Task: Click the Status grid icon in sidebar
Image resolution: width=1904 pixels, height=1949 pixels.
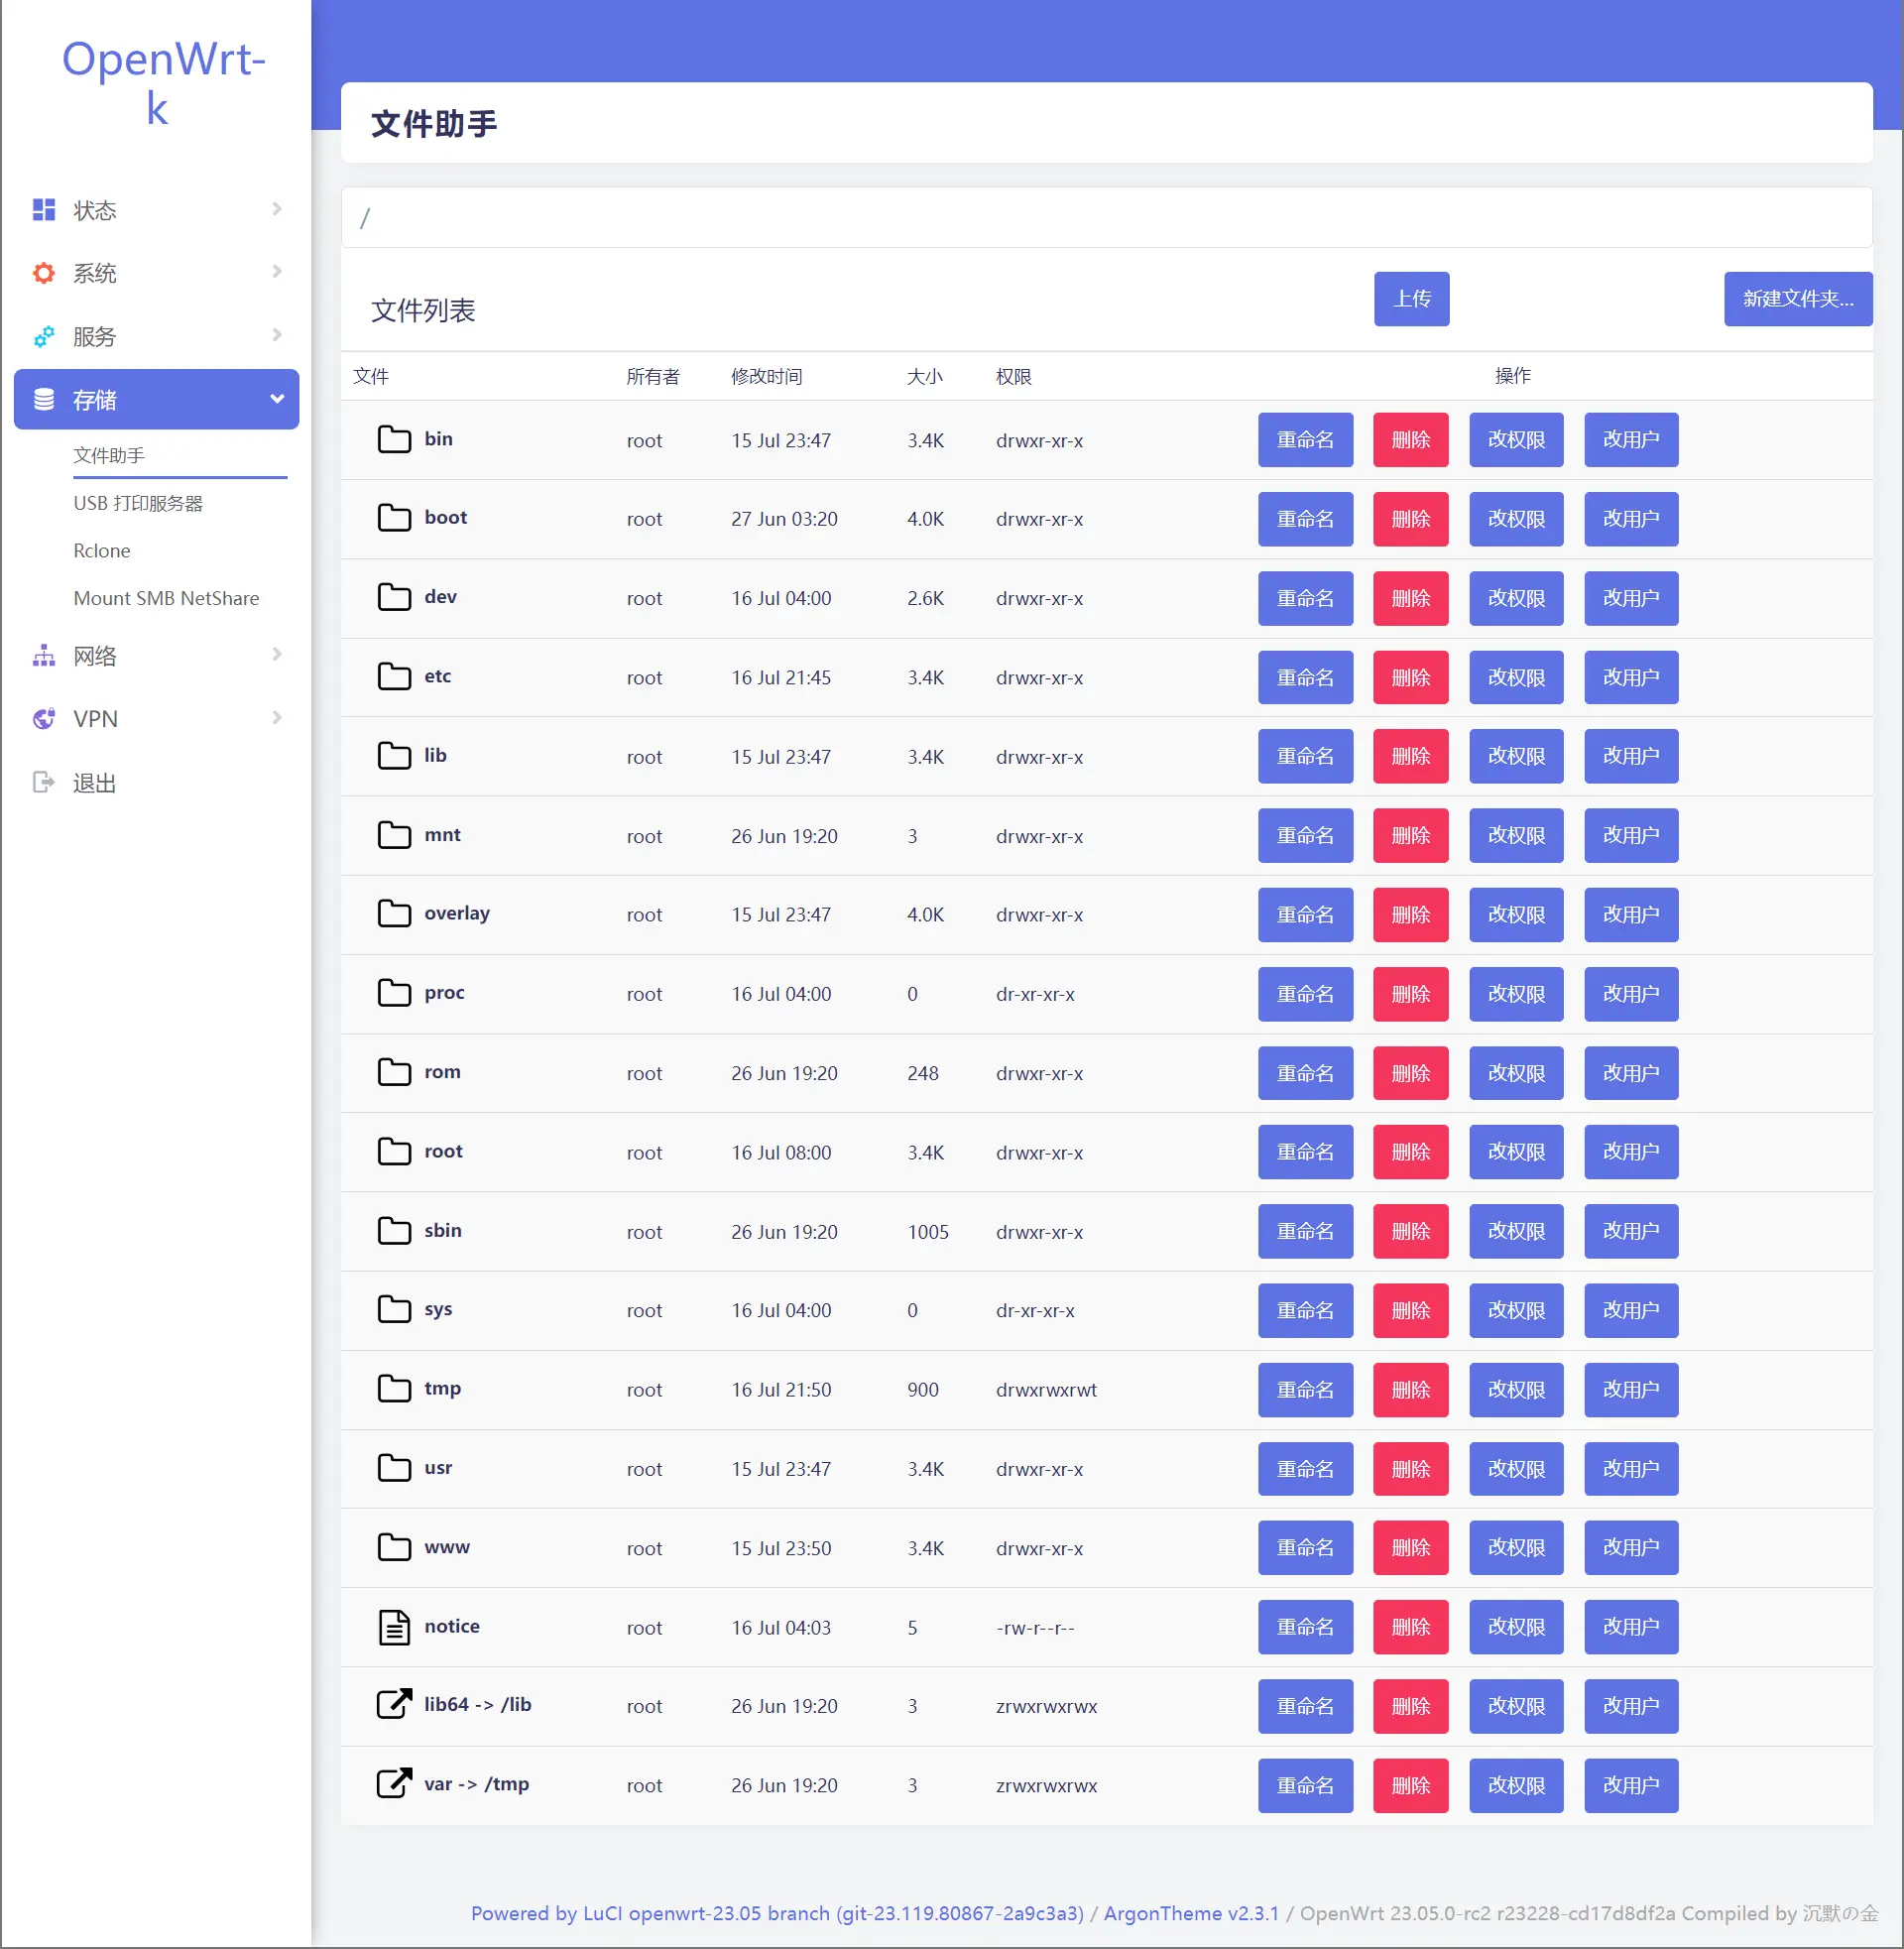Action: coord(43,209)
